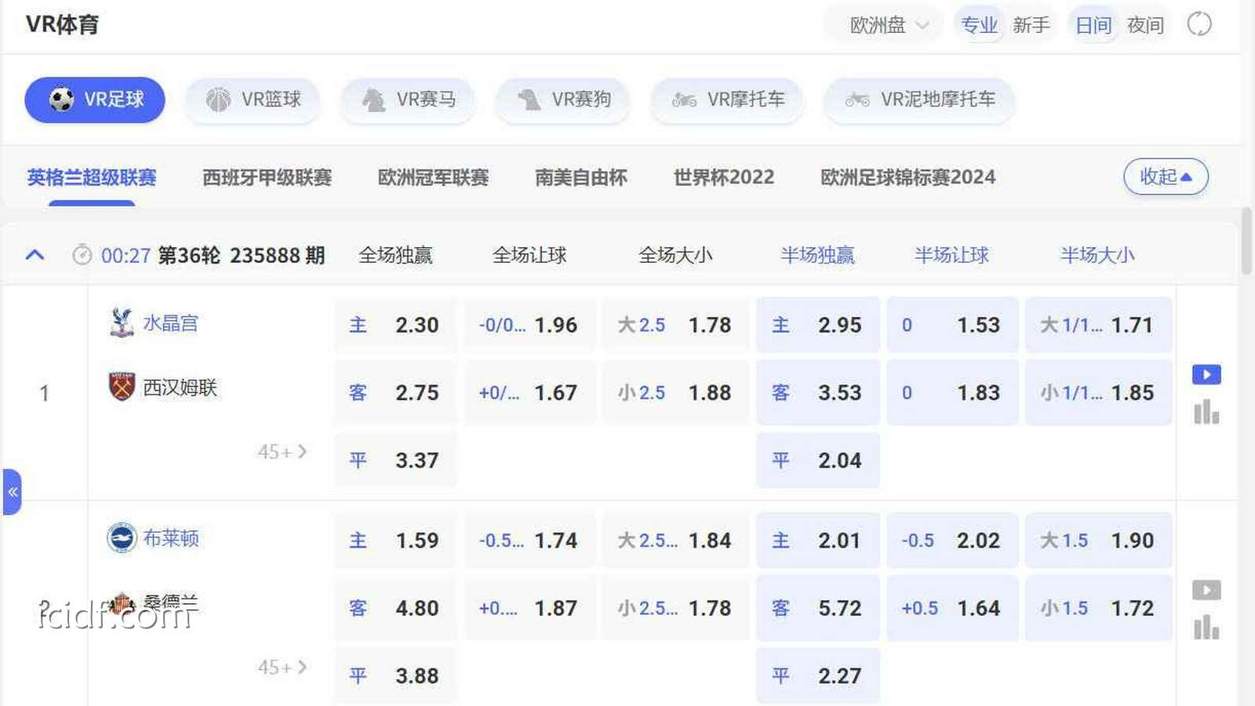The height and width of the screenshot is (706, 1255).
Task: Bet half-time handicap 0 at 1.53
Action: coord(952,325)
